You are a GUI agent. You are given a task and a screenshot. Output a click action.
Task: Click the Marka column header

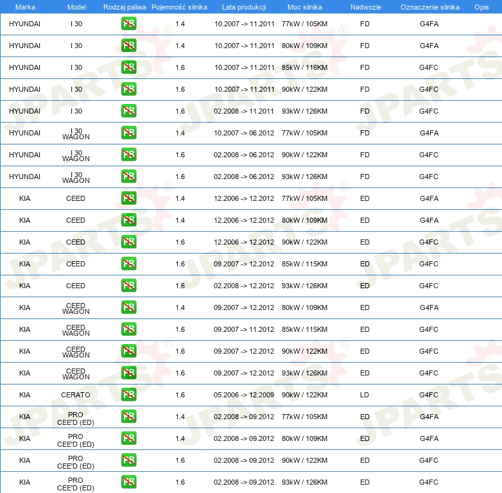(x=25, y=6)
